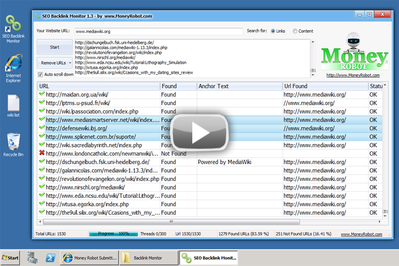The image size is (399, 266).
Task: Click the Progress 100% bar
Action: [114, 234]
